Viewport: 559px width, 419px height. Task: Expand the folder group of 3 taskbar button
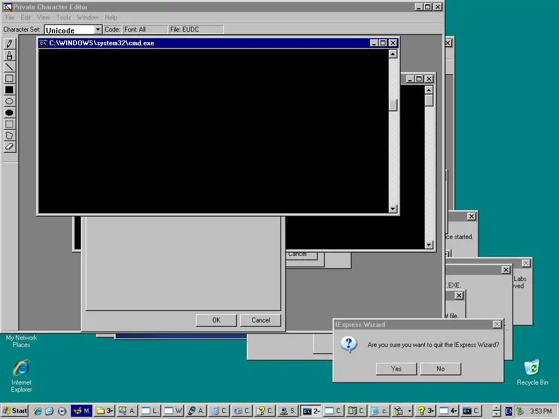tap(104, 411)
